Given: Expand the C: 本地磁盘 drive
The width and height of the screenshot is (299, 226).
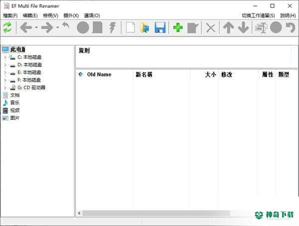Looking at the screenshot, I should (5, 57).
